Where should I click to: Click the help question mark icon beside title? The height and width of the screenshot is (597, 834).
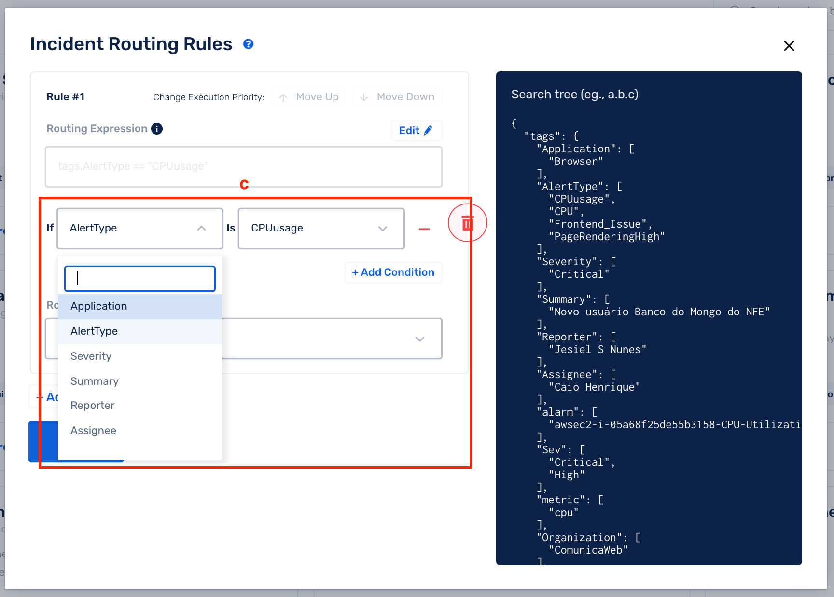(248, 44)
